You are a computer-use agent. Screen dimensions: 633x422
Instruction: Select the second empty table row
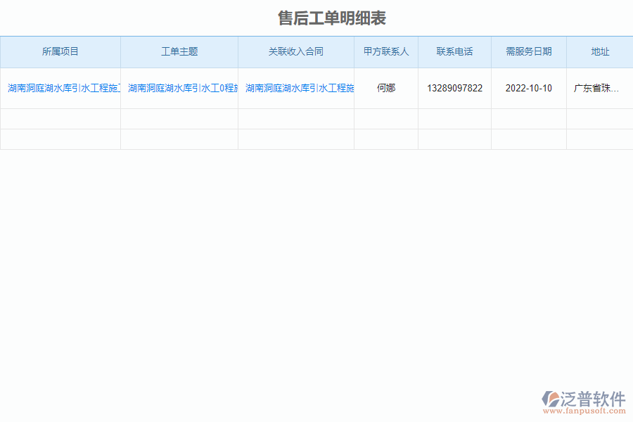(x=316, y=138)
